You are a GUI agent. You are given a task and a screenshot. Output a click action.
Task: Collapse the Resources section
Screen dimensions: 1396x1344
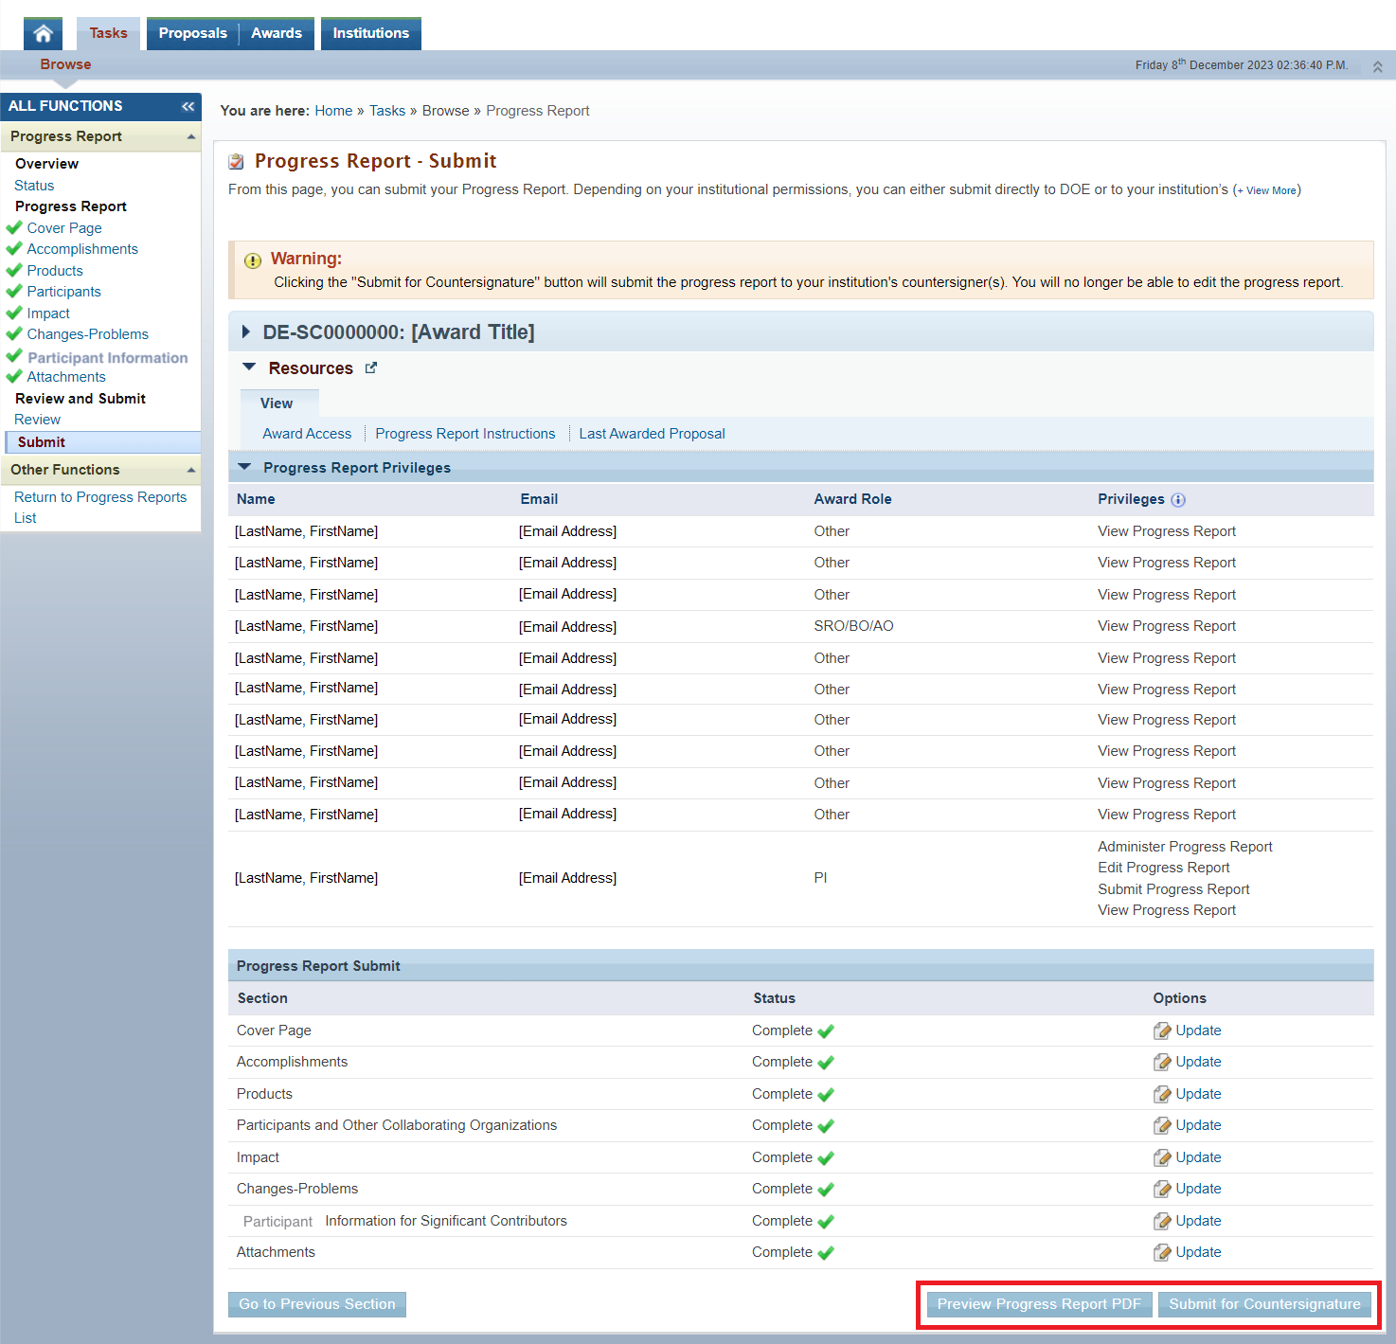tap(250, 367)
